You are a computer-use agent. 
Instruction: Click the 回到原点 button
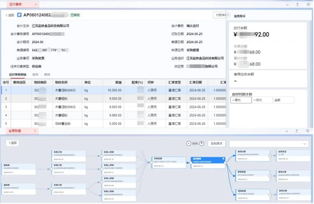[217, 143]
